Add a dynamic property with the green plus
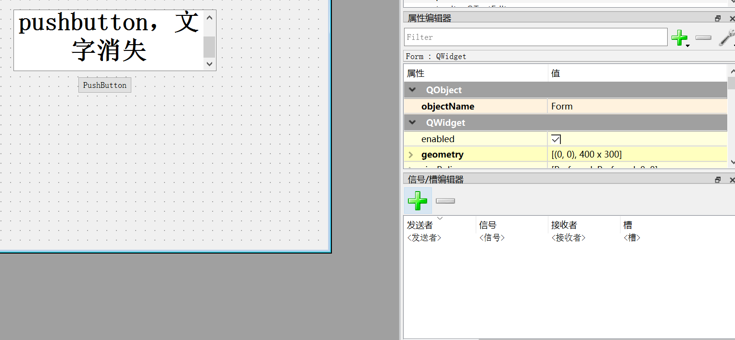The width and height of the screenshot is (735, 340). click(x=680, y=37)
